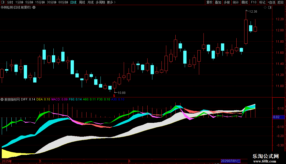Click the F30: 0.10 indicator value

pyautogui.click(x=104, y=99)
